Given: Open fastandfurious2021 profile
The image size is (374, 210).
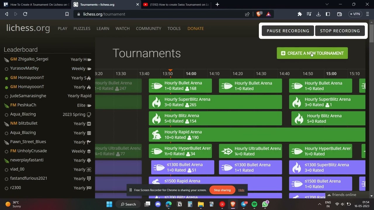Looking at the screenshot, I should [x=29, y=178].
